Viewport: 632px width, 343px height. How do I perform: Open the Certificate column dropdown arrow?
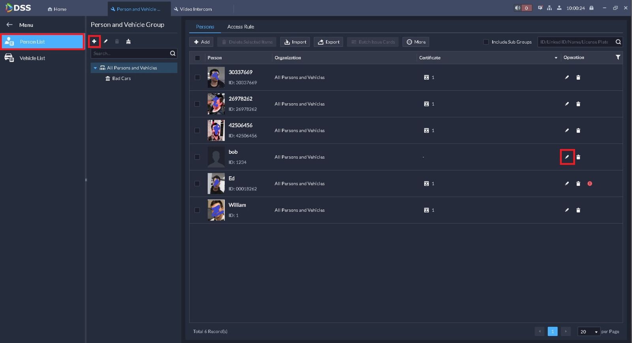click(x=556, y=58)
